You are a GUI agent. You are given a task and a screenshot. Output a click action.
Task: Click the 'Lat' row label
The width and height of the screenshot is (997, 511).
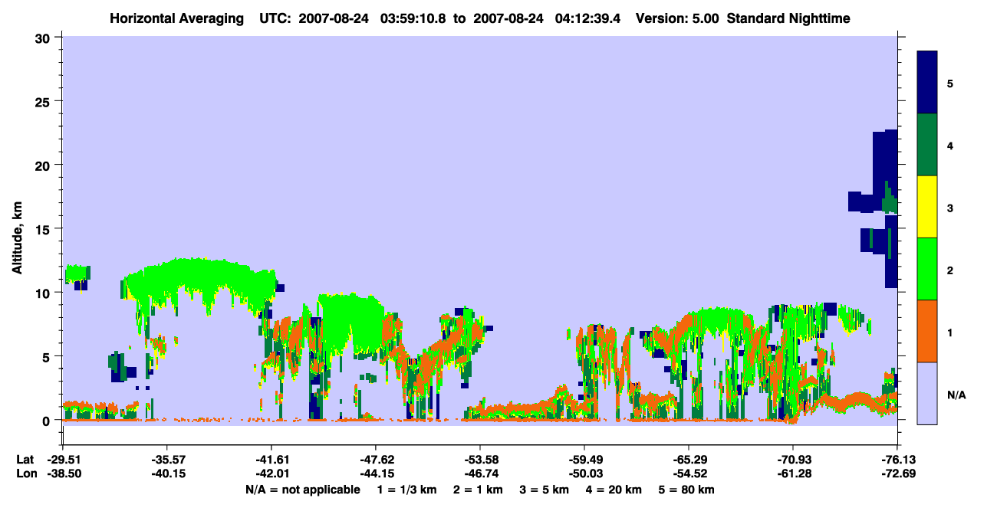pos(25,460)
